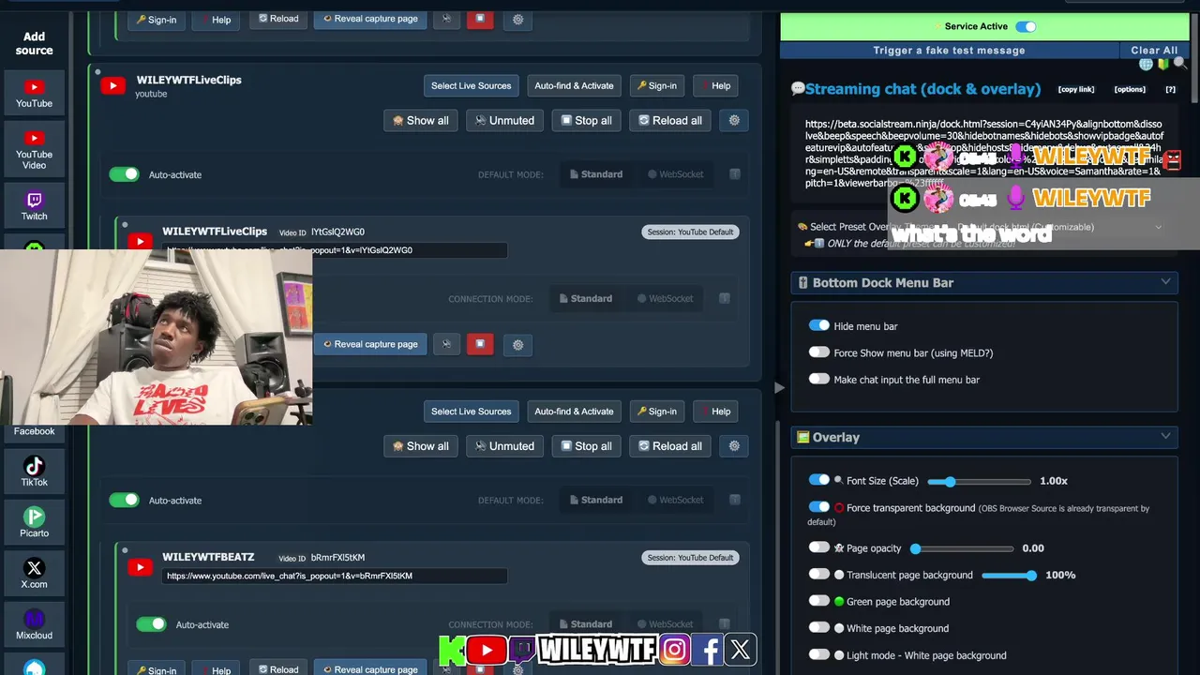Adjust the Translucent page background slider
This screenshot has width=1200, height=675.
click(x=1010, y=576)
